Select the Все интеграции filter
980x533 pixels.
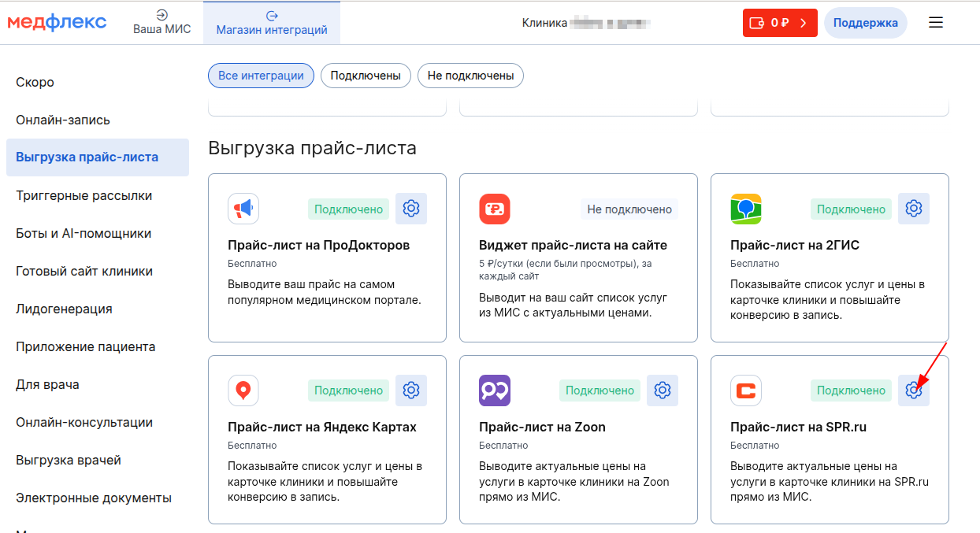(x=261, y=76)
